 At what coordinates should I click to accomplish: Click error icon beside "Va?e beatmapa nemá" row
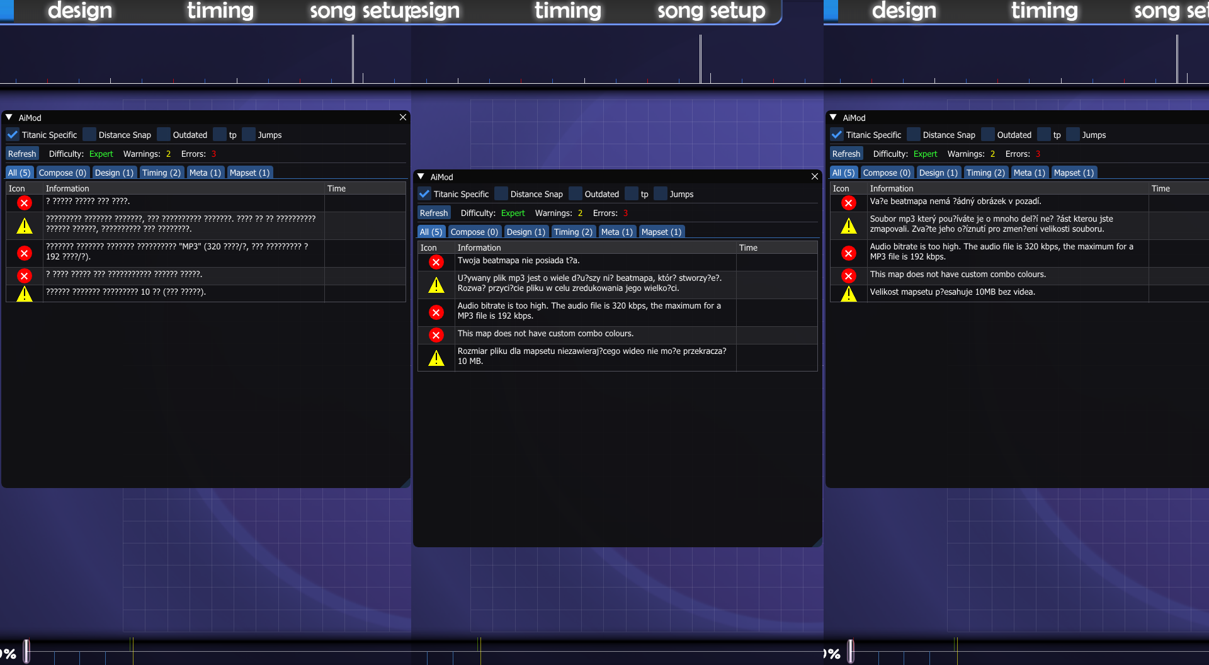[x=848, y=203]
